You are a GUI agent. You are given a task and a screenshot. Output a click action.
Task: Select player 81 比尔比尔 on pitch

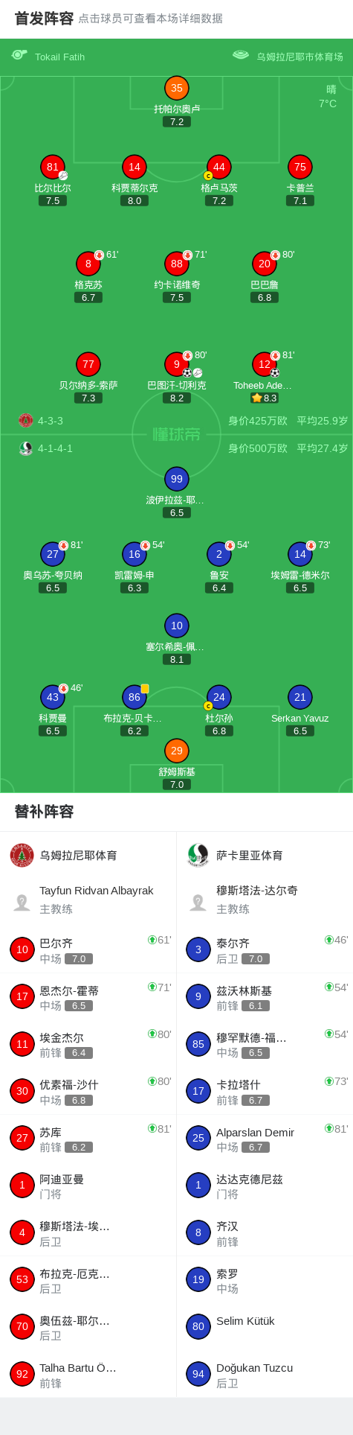point(53,168)
